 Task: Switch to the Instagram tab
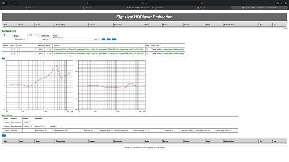(202, 8)
